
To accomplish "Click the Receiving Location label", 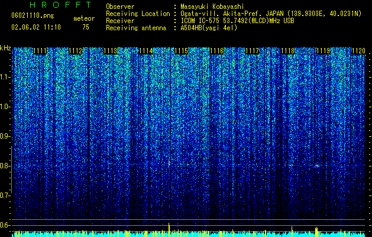I will pos(138,14).
